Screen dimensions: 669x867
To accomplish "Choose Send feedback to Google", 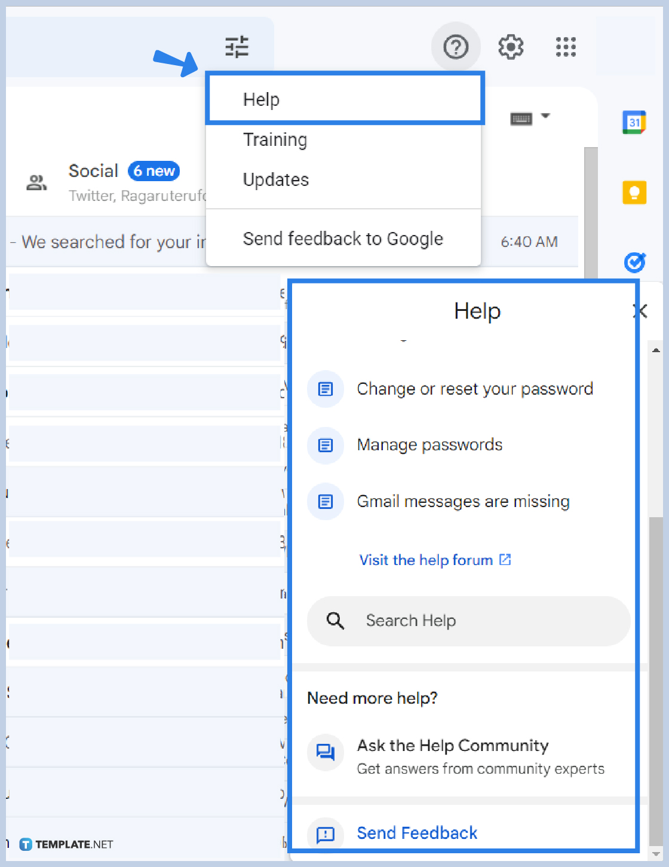I will pyautogui.click(x=343, y=238).
